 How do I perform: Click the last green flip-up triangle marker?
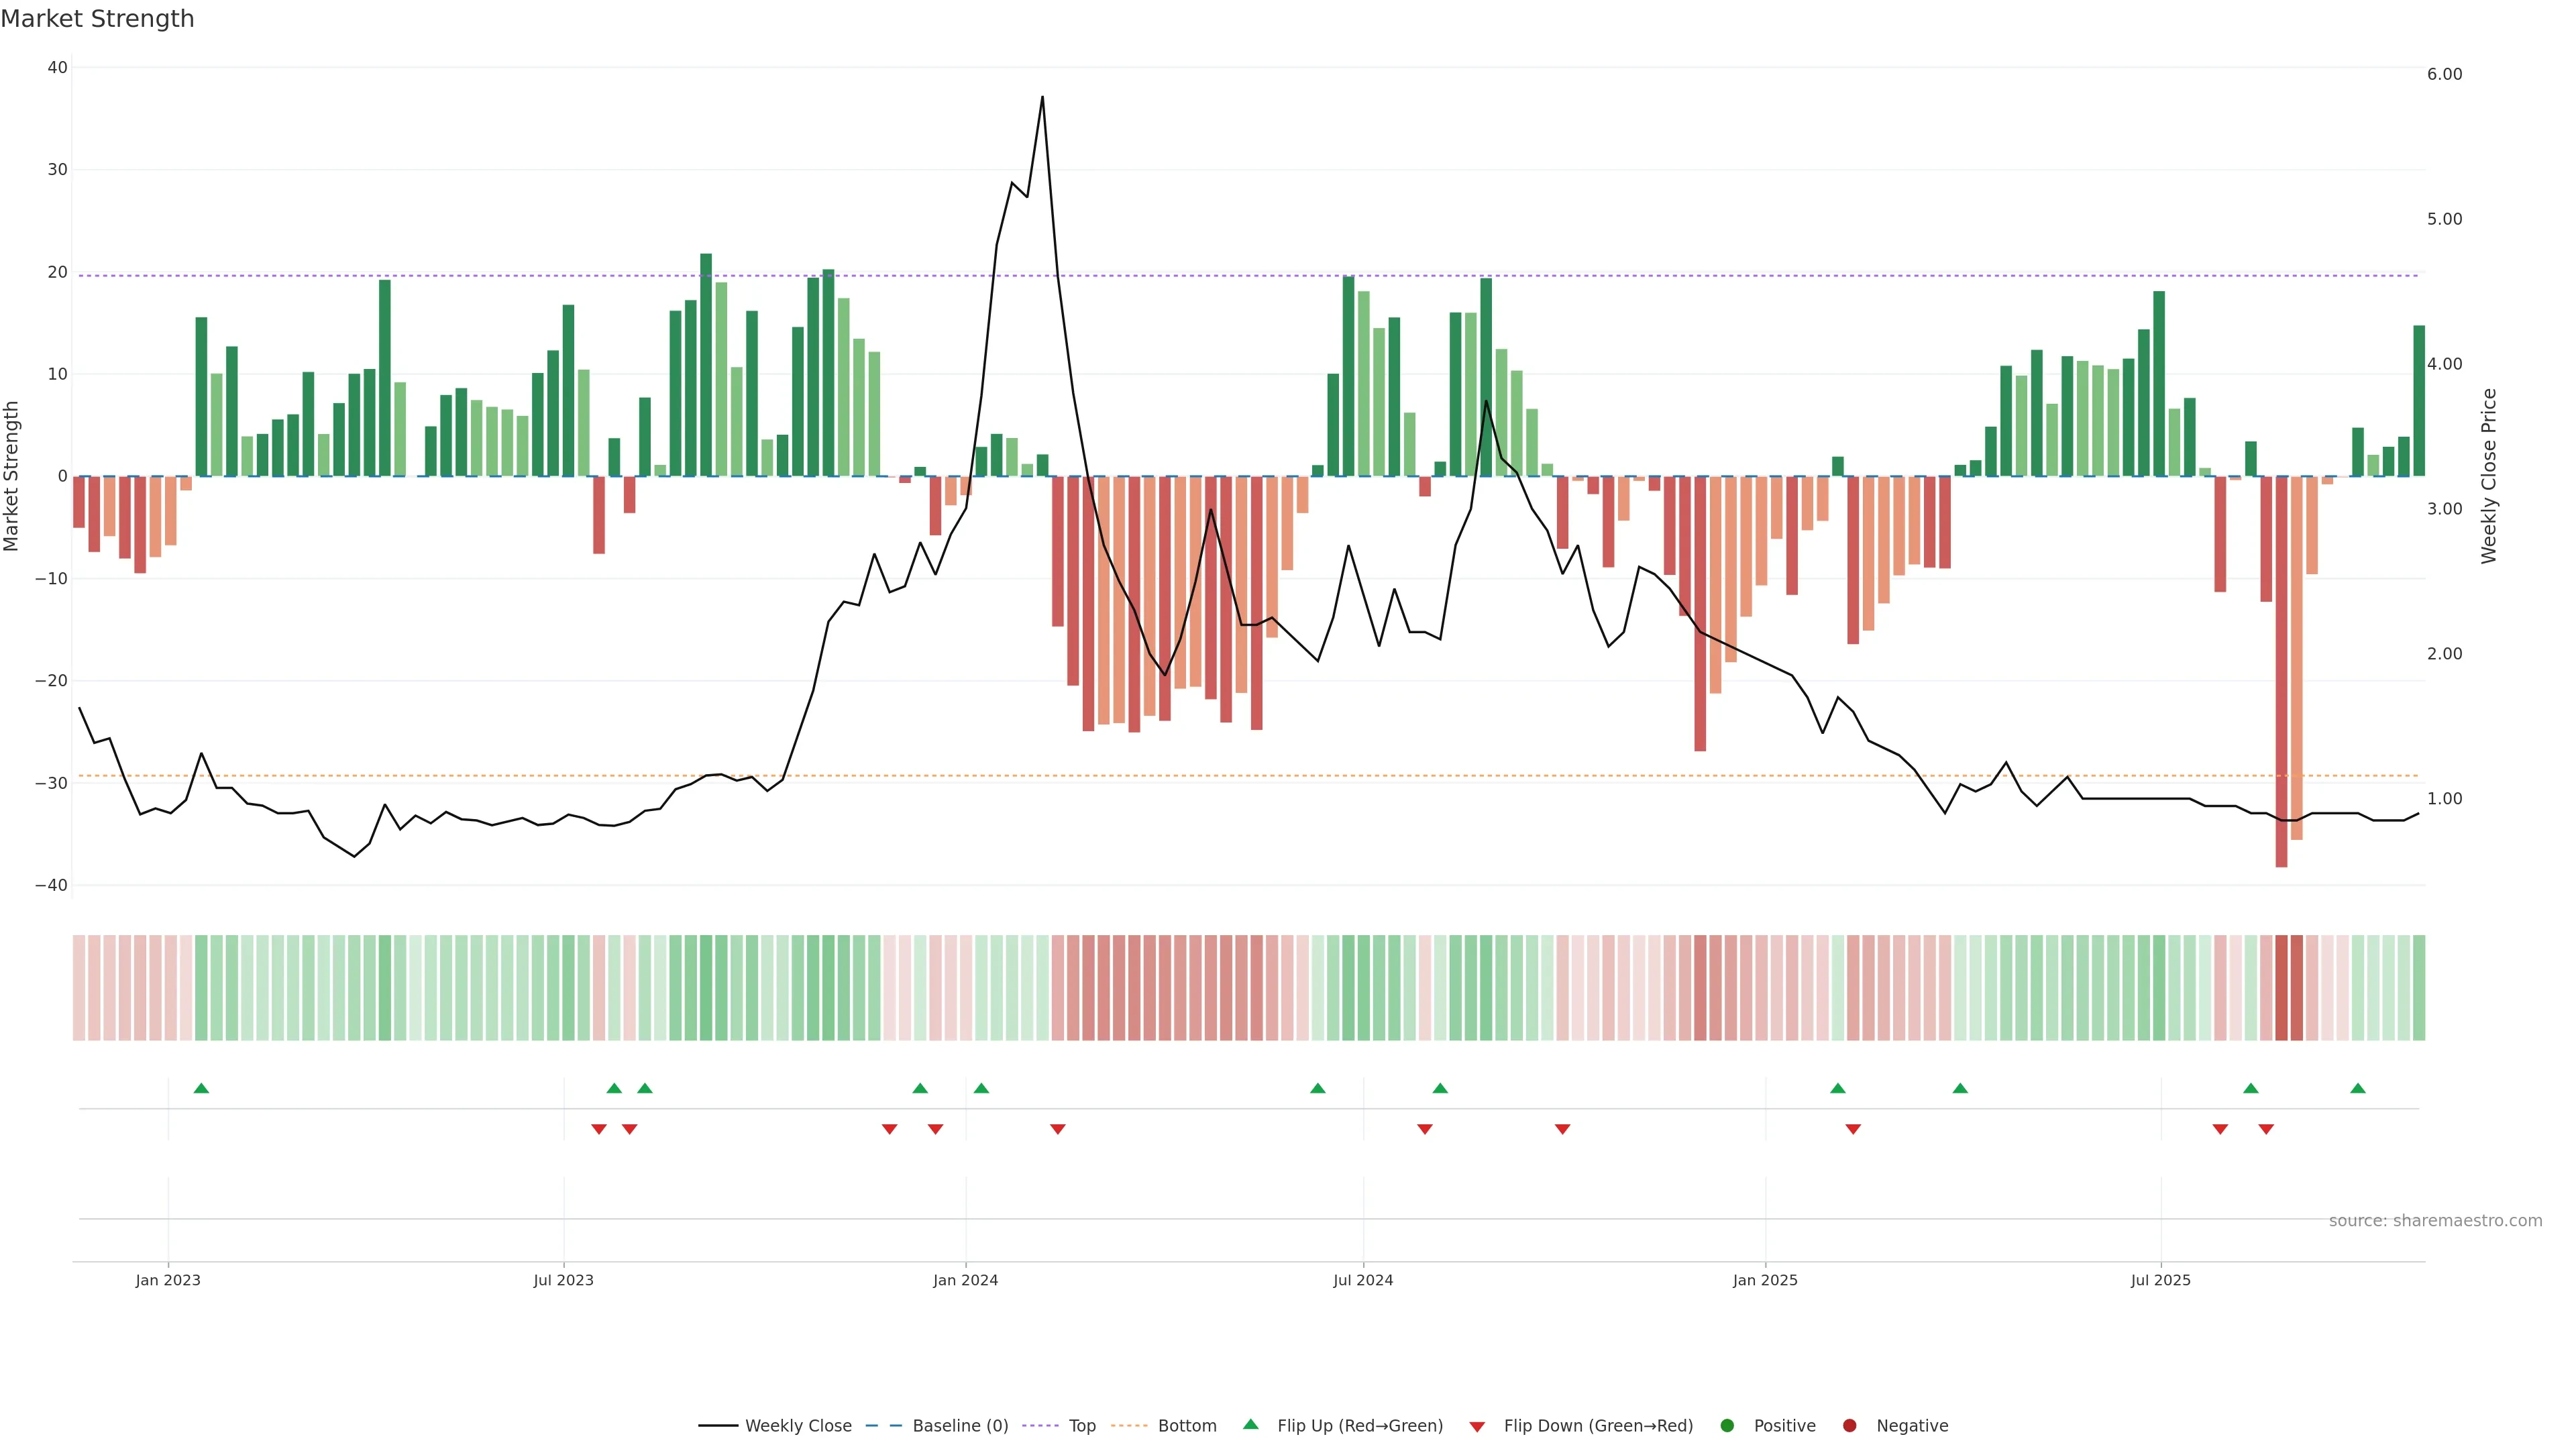[2358, 1088]
